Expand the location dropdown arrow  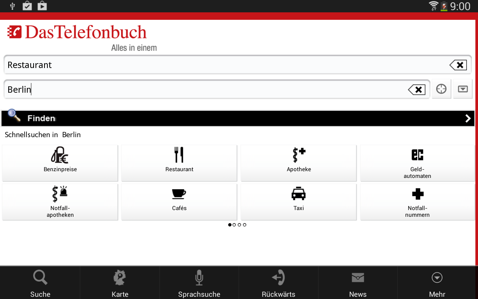pos(463,89)
